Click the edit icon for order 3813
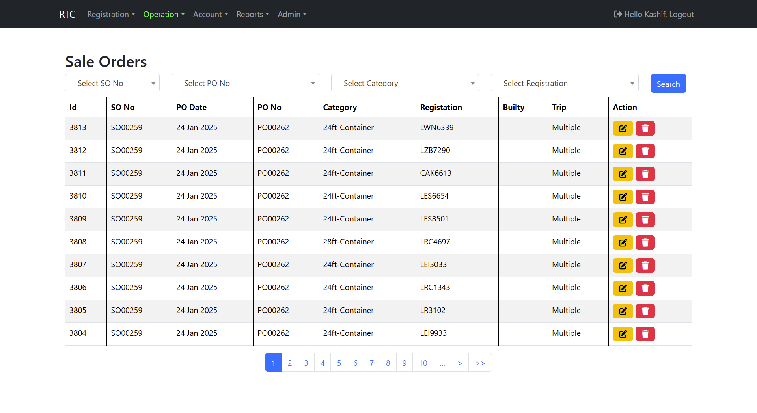 [623, 128]
